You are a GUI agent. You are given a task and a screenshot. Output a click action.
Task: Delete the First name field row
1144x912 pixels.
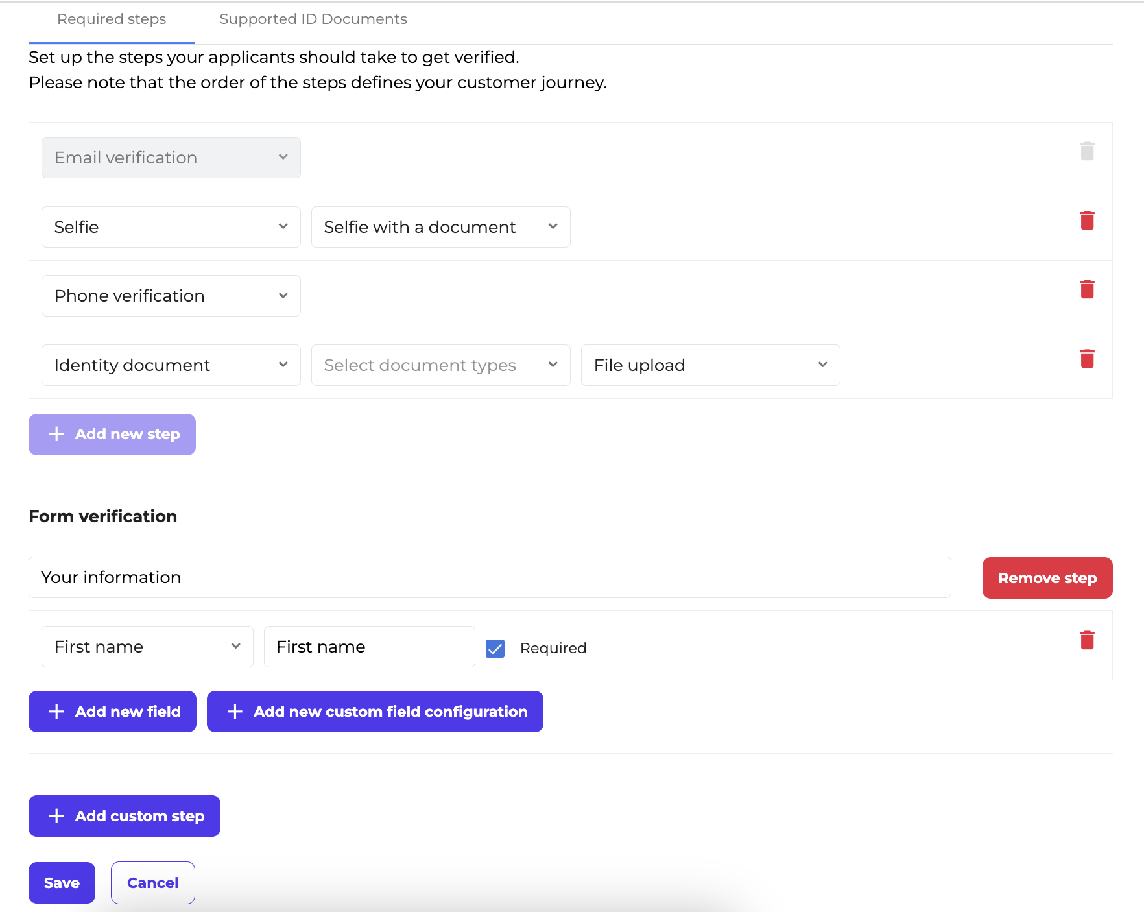[1087, 640]
